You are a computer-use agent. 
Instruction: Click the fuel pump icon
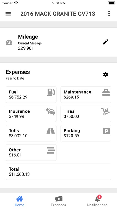pos(51,92)
